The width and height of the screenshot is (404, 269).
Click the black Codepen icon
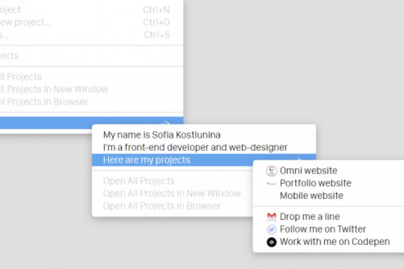point(272,242)
